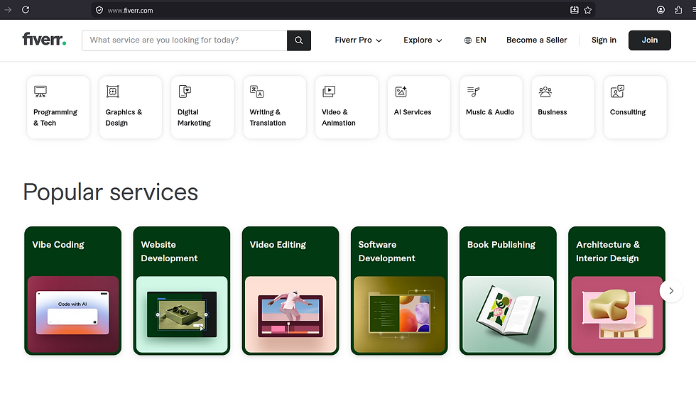Open Programming & Tech category icon
This screenshot has width=696, height=396.
coord(40,92)
